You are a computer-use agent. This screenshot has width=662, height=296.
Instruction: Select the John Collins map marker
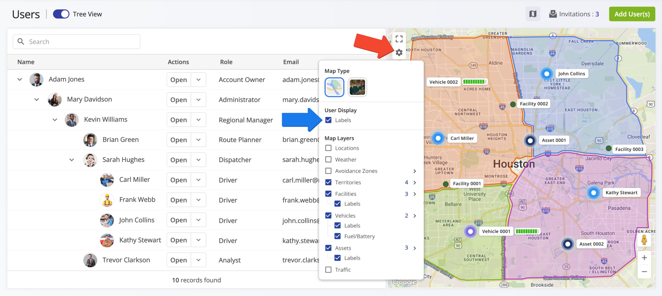pyautogui.click(x=547, y=74)
